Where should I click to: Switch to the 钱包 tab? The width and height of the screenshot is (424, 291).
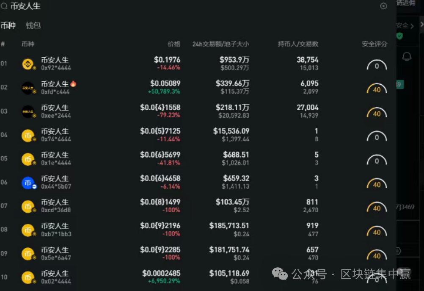click(x=33, y=25)
